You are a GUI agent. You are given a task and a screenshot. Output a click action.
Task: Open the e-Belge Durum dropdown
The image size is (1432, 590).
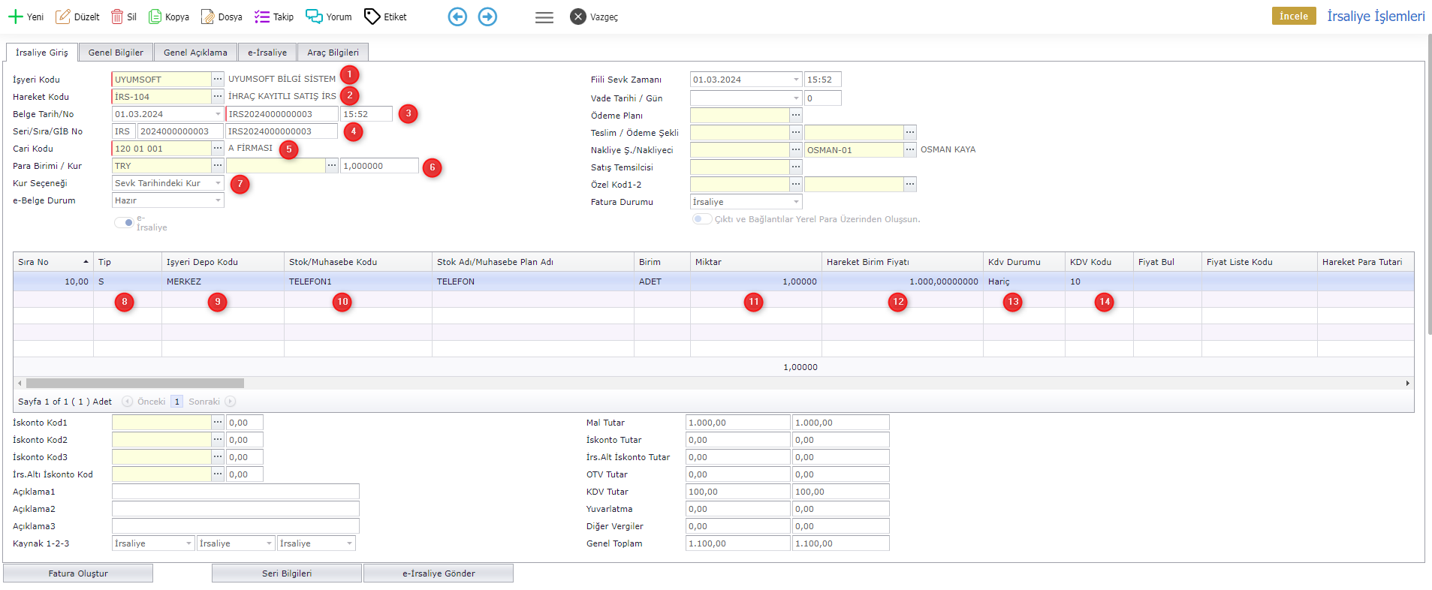click(218, 200)
